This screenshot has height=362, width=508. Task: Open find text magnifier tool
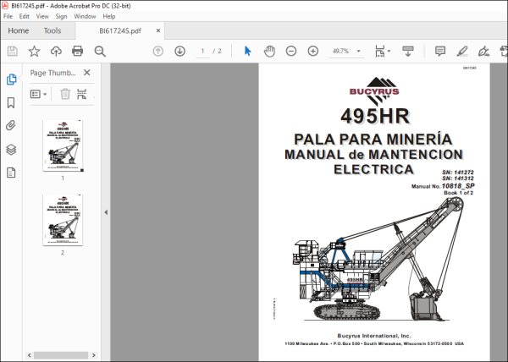tap(100, 51)
